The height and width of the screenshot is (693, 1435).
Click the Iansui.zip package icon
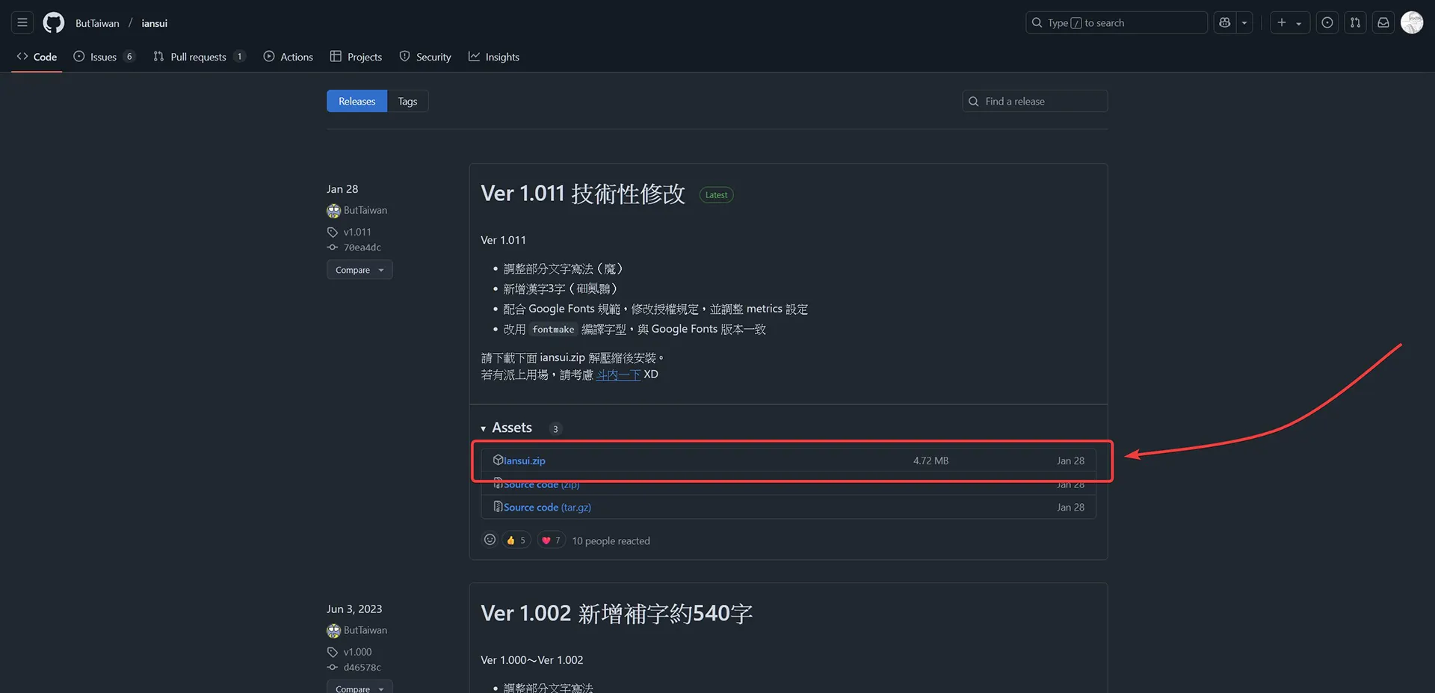pyautogui.click(x=498, y=460)
